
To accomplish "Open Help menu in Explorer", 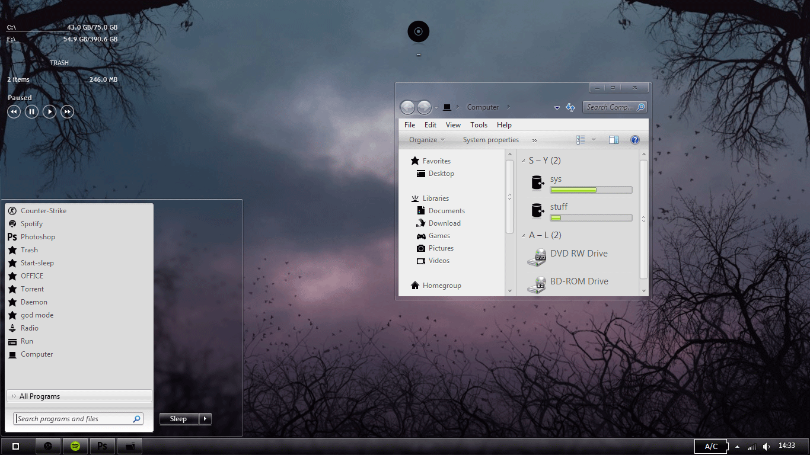I will coord(505,125).
